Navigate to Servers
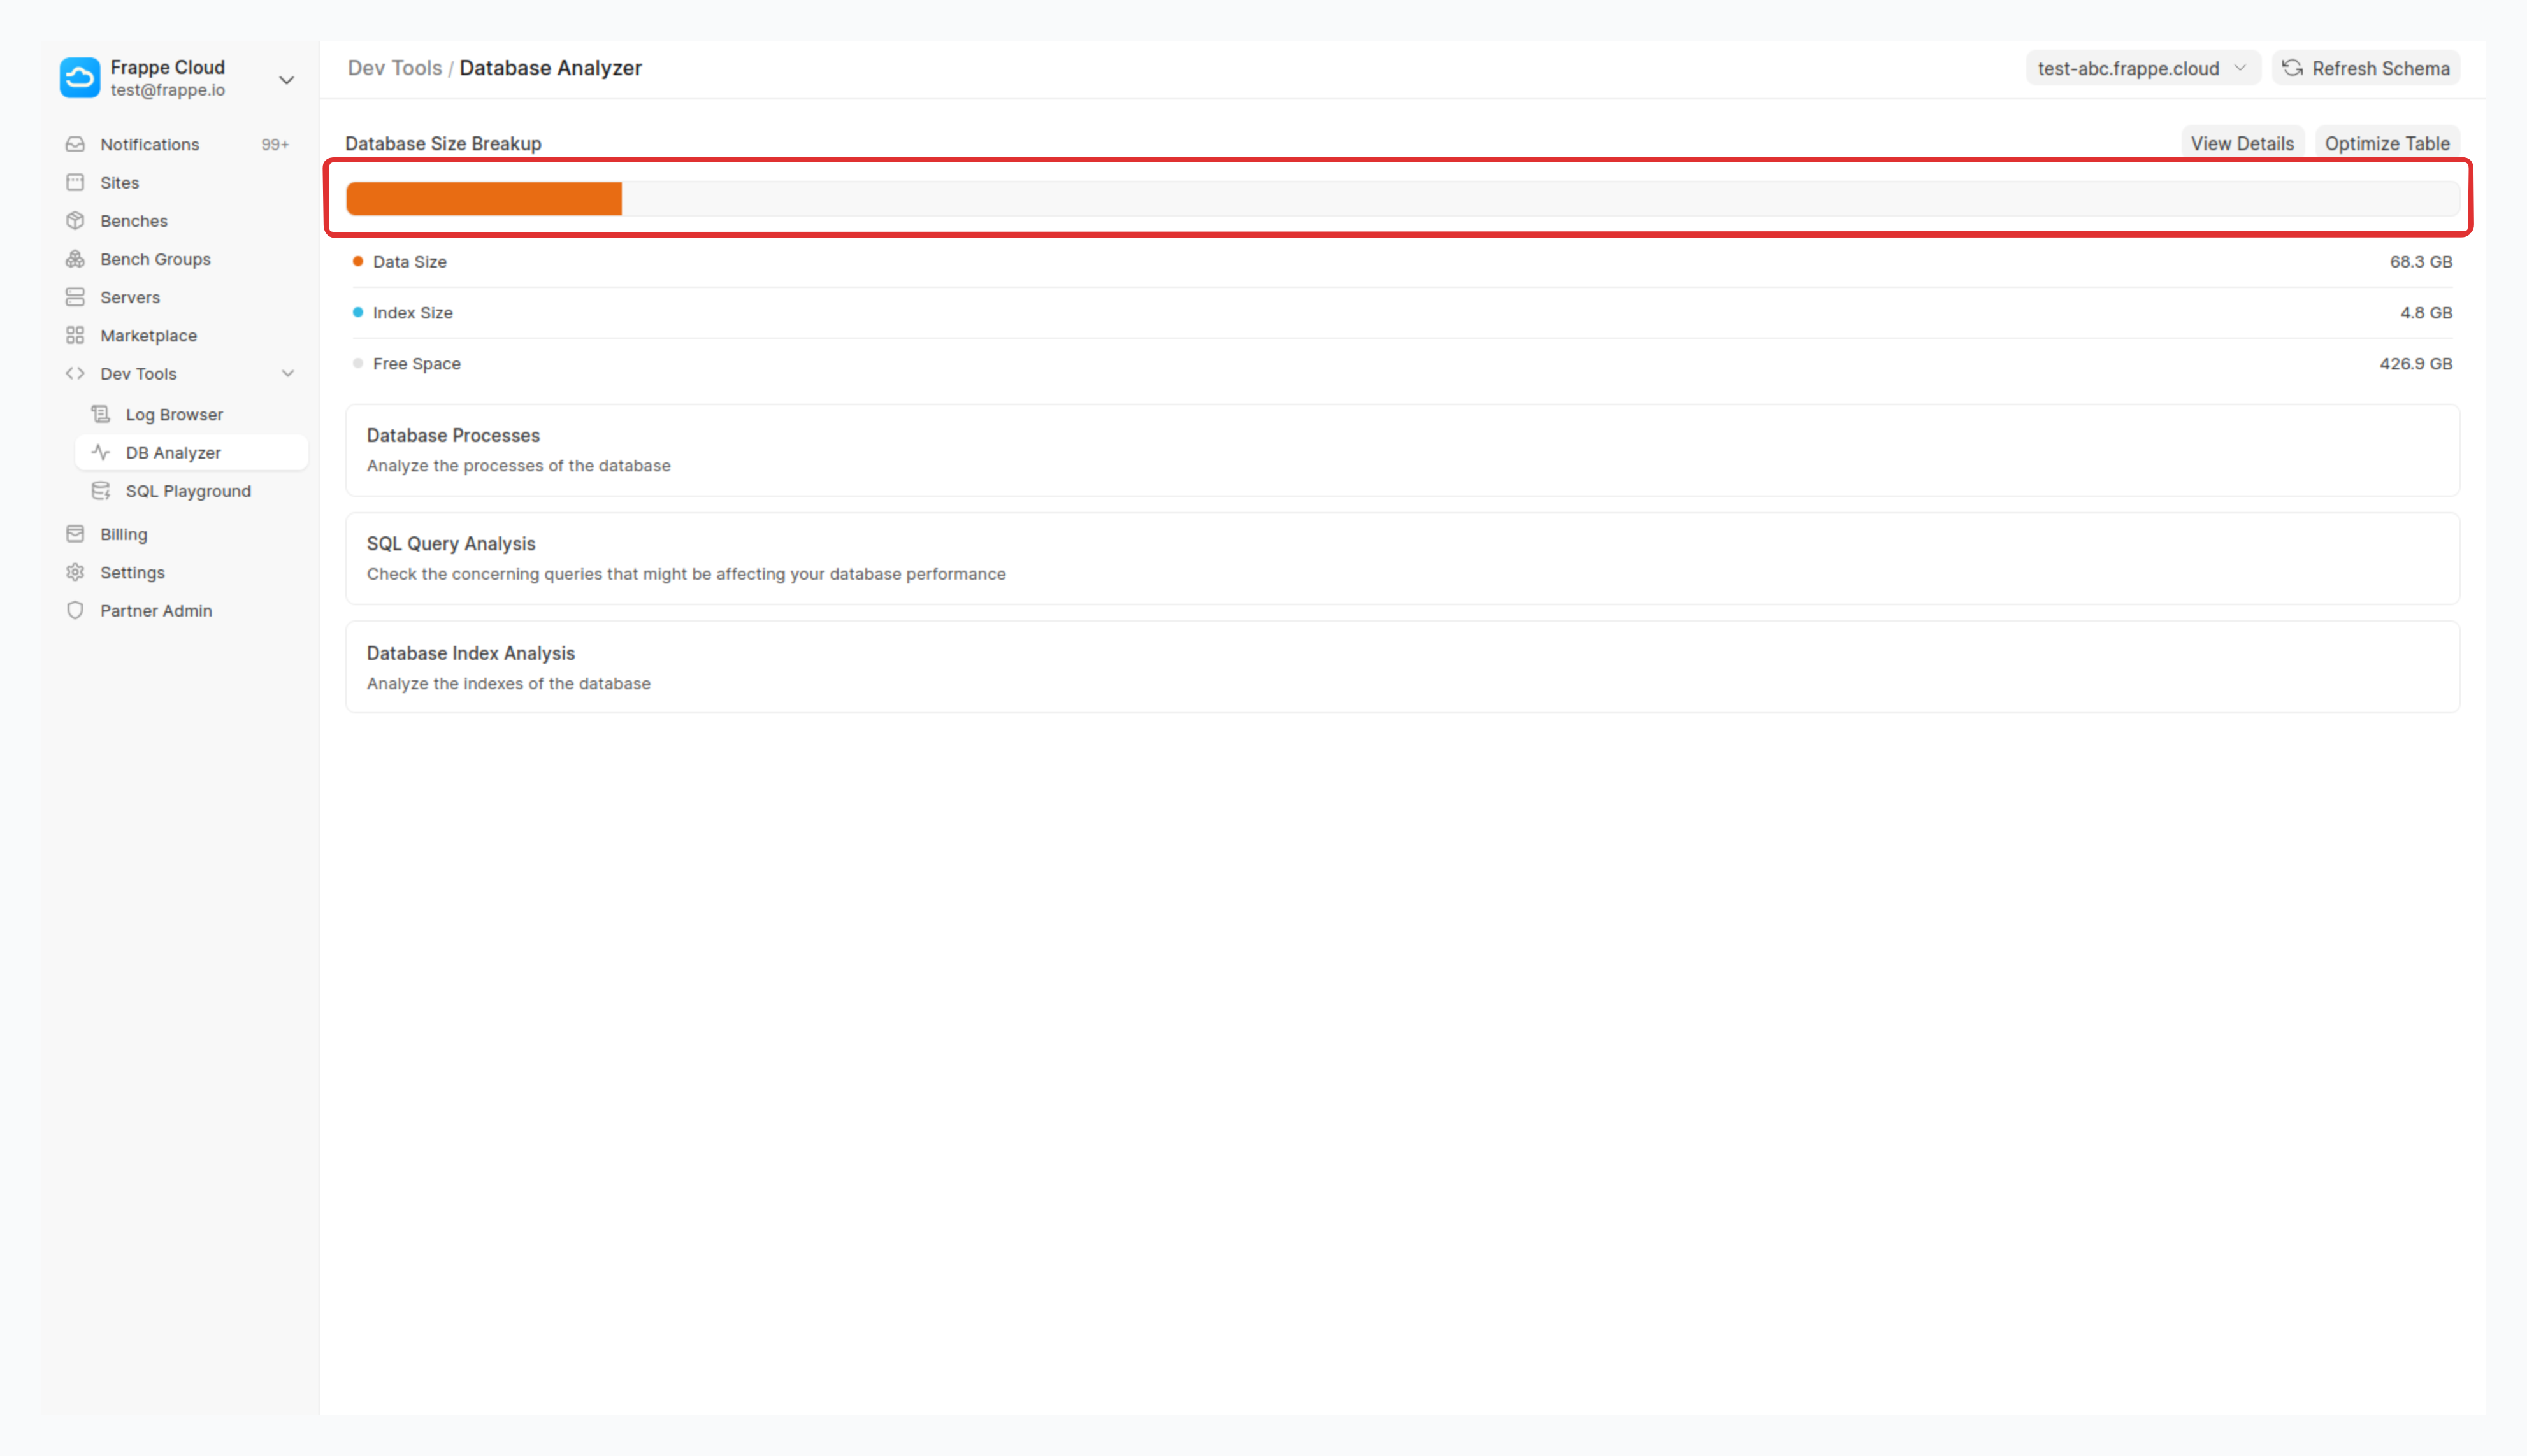The width and height of the screenshot is (2527, 1456). pos(177,297)
